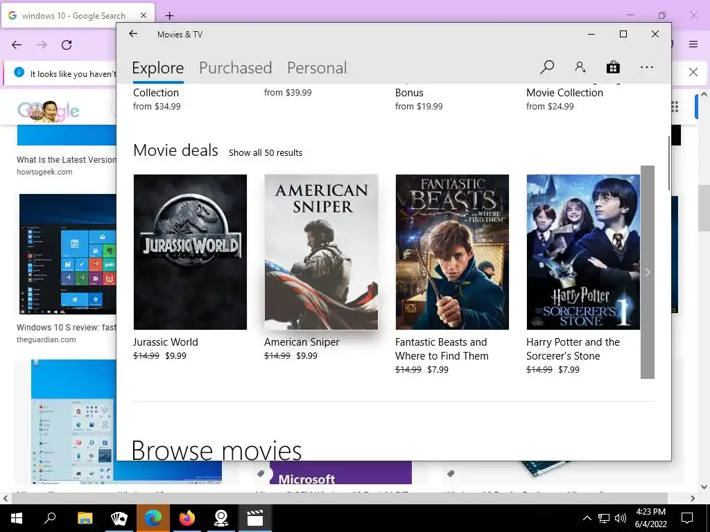Screen dimensions: 710x532
Task: Click the Jurassic World title text
Action: [165, 342]
